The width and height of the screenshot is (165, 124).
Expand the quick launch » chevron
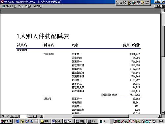tap(36, 121)
